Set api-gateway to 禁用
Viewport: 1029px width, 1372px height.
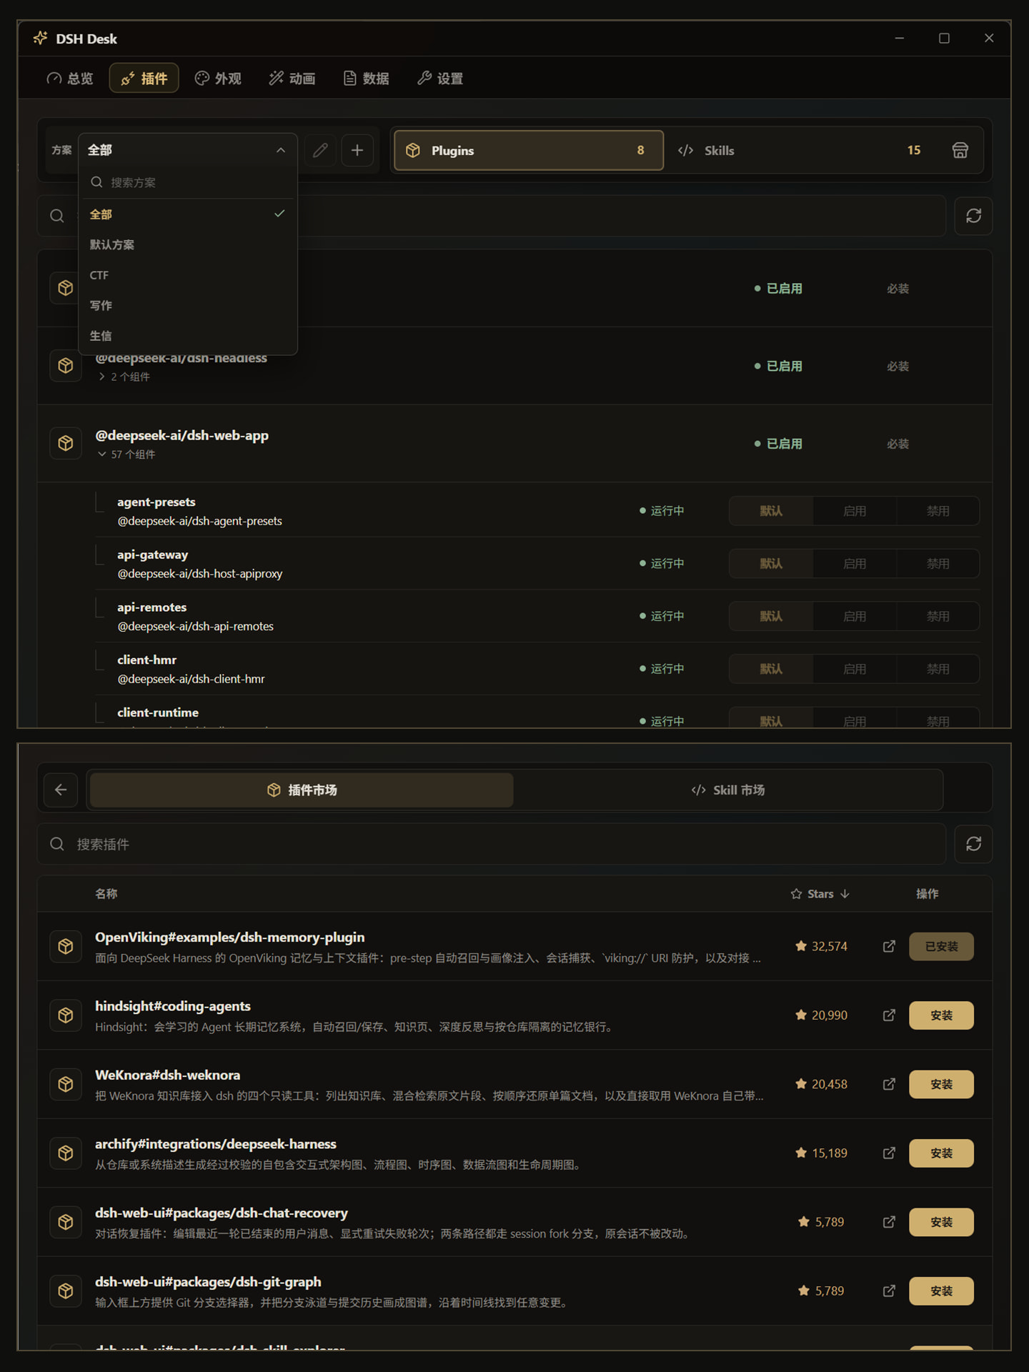pyautogui.click(x=938, y=564)
